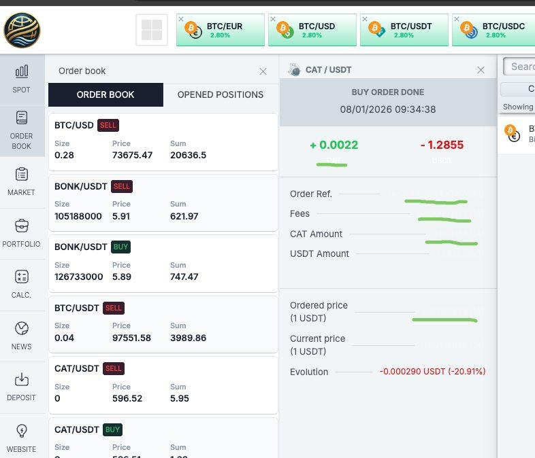The height and width of the screenshot is (458, 535).
Task: Switch to the Opened Positions tab
Action: (220, 95)
